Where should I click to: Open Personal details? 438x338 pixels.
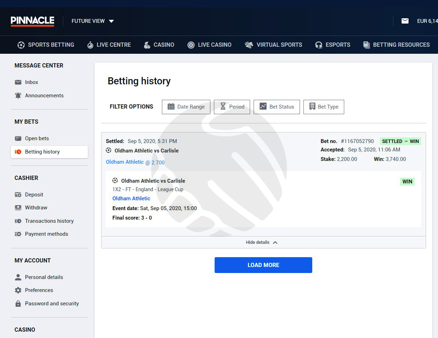click(x=44, y=277)
